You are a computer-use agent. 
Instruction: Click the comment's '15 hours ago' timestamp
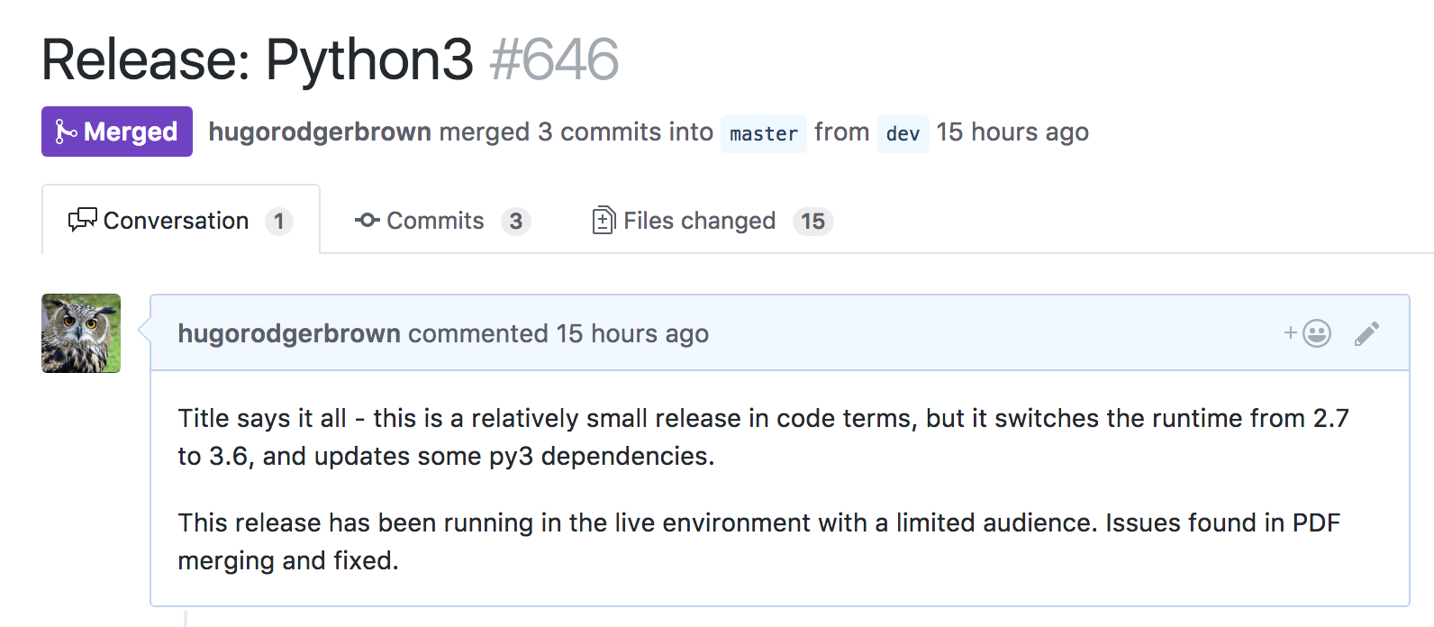[631, 333]
